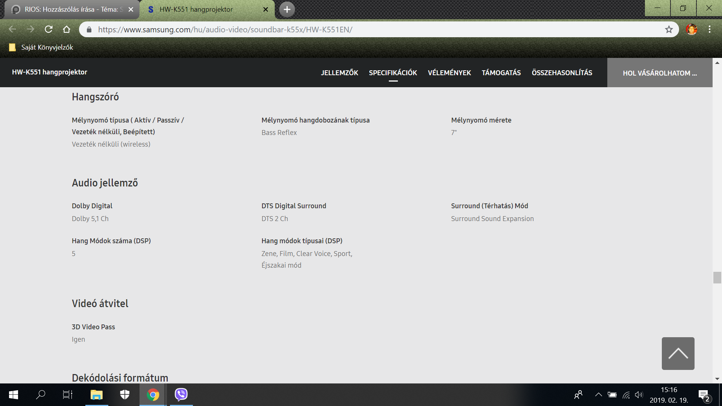Click the Hang módok típusai (DSP) label
This screenshot has width=722, height=406.
[x=302, y=241]
